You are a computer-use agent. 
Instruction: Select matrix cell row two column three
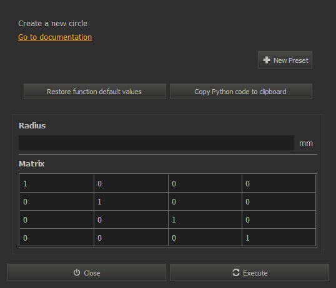205,201
